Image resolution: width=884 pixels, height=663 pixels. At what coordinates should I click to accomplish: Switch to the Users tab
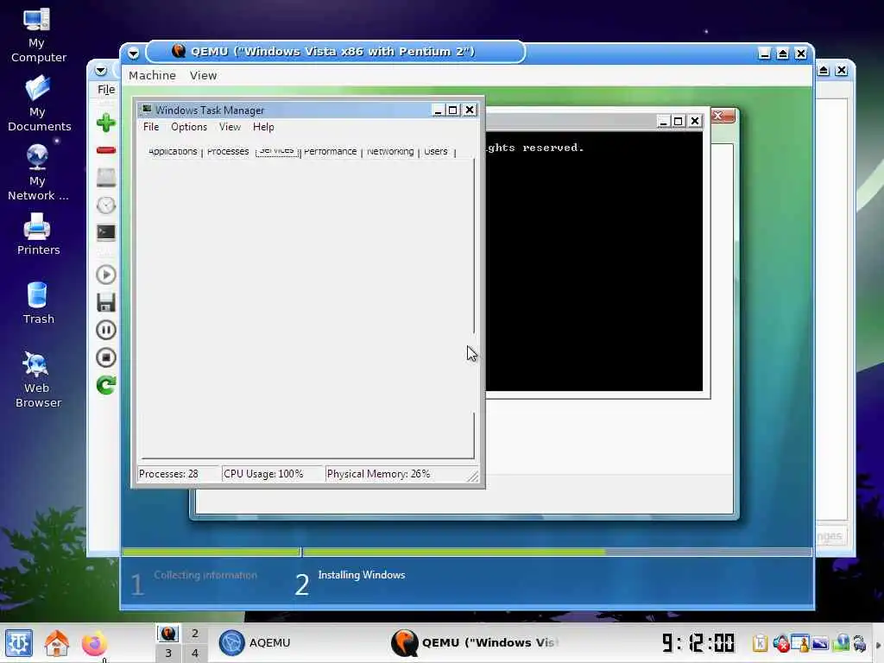435,151
